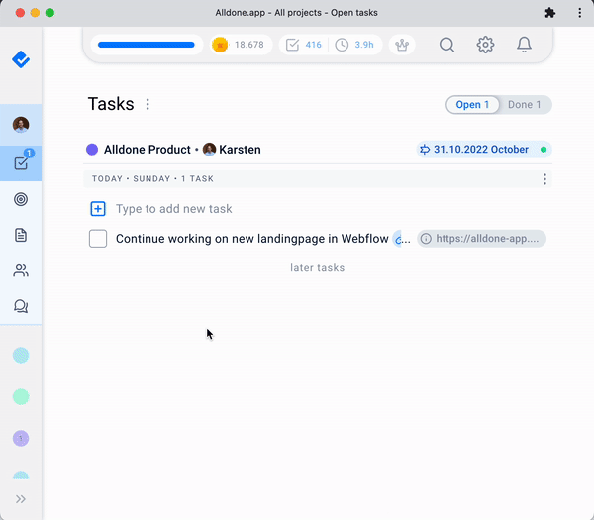Open notifications bell
This screenshot has width=594, height=520.
click(525, 45)
